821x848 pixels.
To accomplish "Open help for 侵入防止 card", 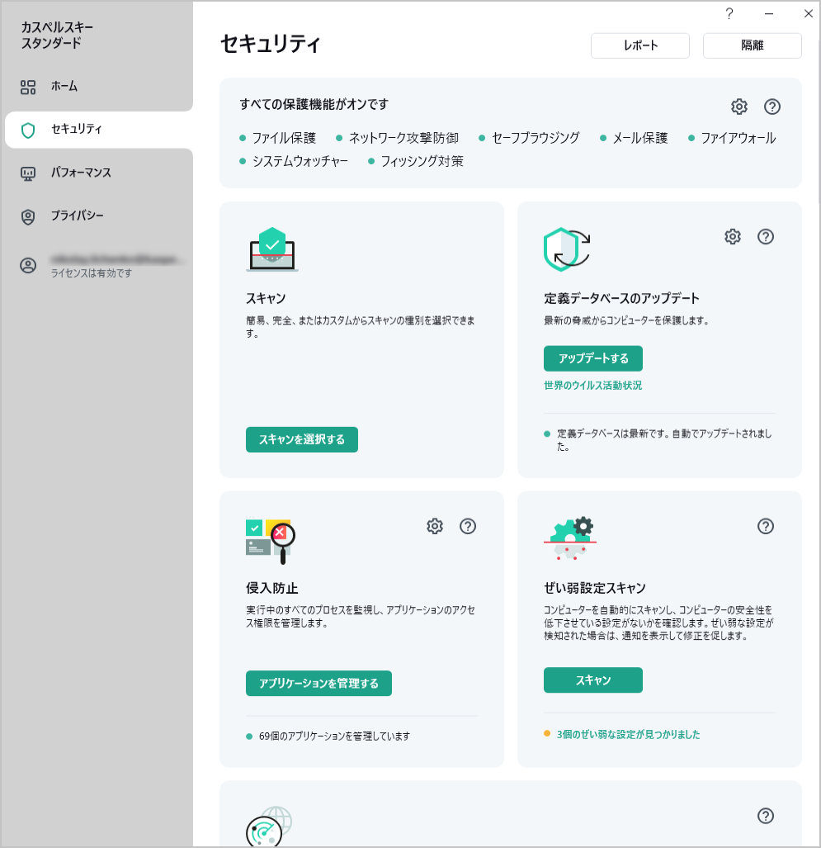I will (468, 526).
